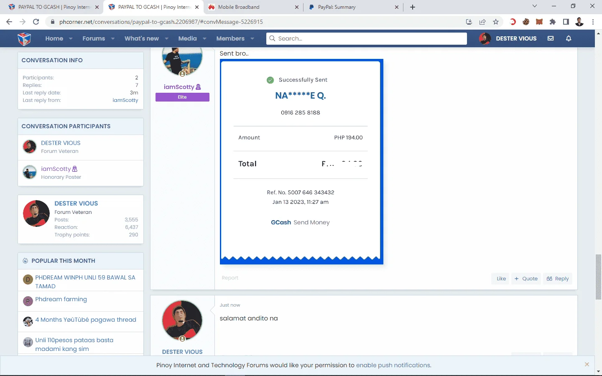Expand the Forums menu dropdown arrow
This screenshot has width=602, height=376.
[113, 38]
